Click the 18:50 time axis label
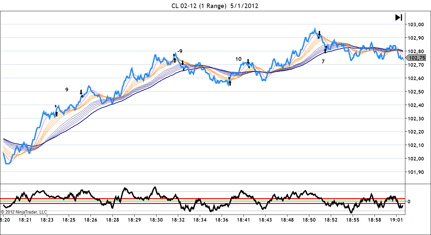The image size is (431, 235). point(309,220)
